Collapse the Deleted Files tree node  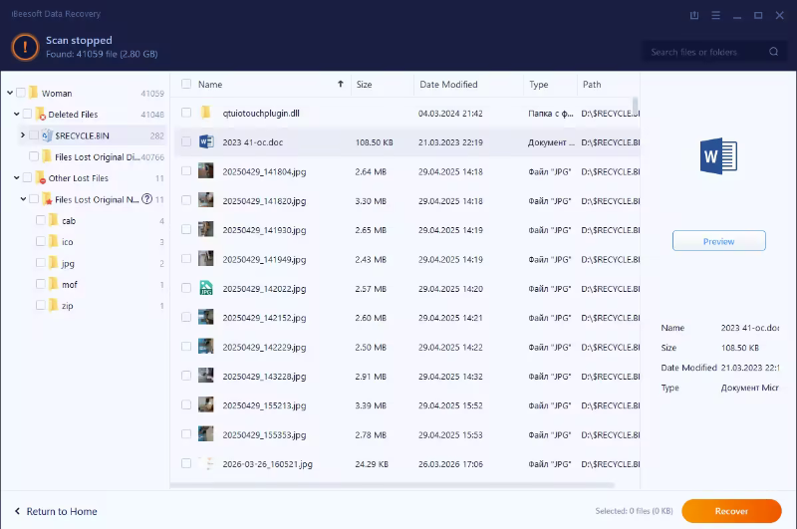tap(16, 115)
